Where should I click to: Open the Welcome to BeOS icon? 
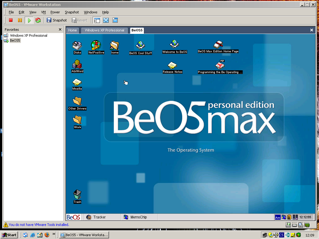[174, 47]
